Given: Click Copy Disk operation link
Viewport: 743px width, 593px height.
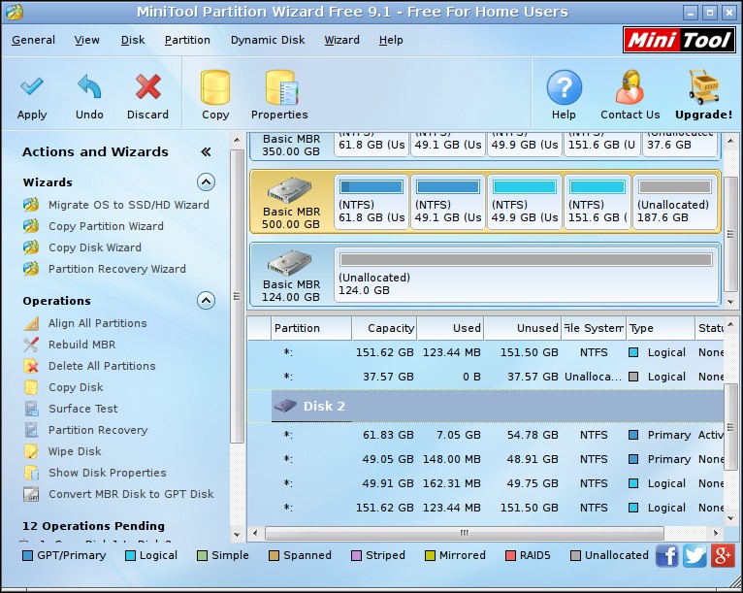Looking at the screenshot, I should [x=76, y=387].
